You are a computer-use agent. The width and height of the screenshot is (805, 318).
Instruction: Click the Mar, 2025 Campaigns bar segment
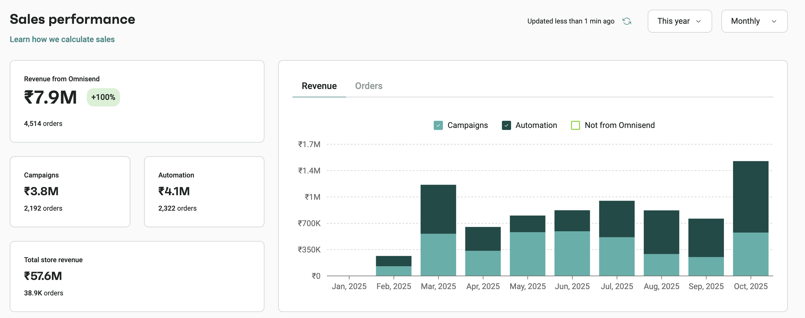(438, 254)
